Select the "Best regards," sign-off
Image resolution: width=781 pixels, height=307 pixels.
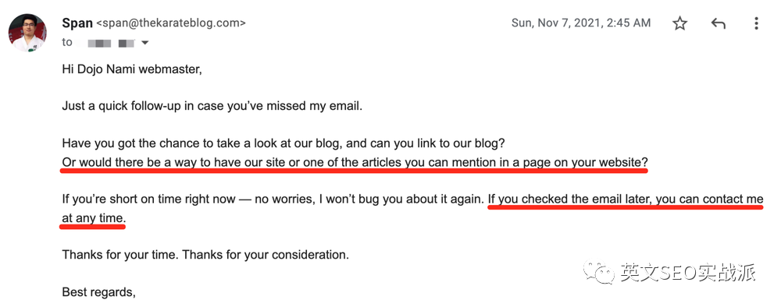pos(98,292)
